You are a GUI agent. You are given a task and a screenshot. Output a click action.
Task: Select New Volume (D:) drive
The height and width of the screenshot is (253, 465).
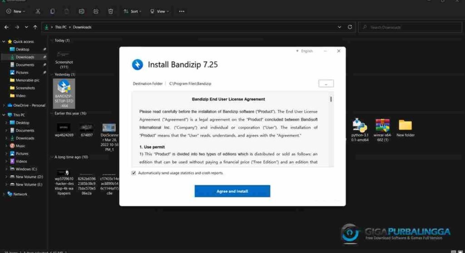pos(29,176)
